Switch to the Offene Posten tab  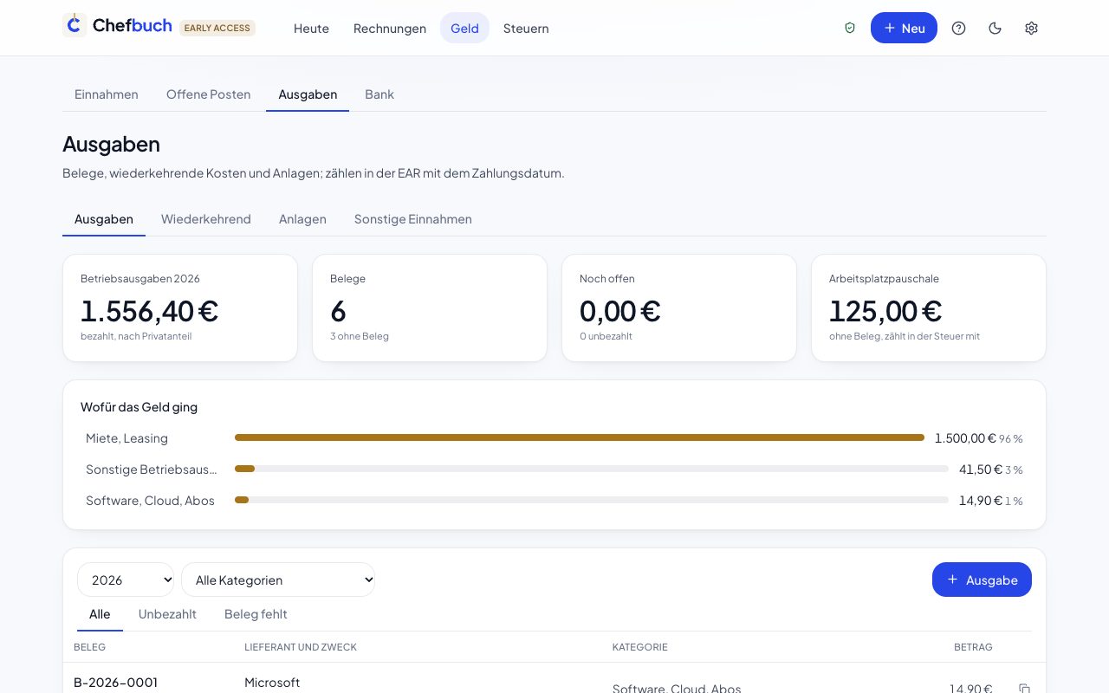coord(208,94)
